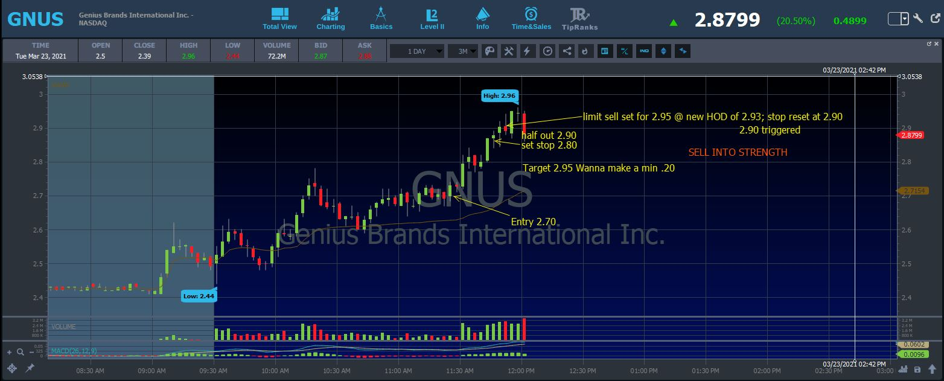Click the '2.90 triggered' annotation
Image resolution: width=944 pixels, height=381 pixels.
(770, 130)
